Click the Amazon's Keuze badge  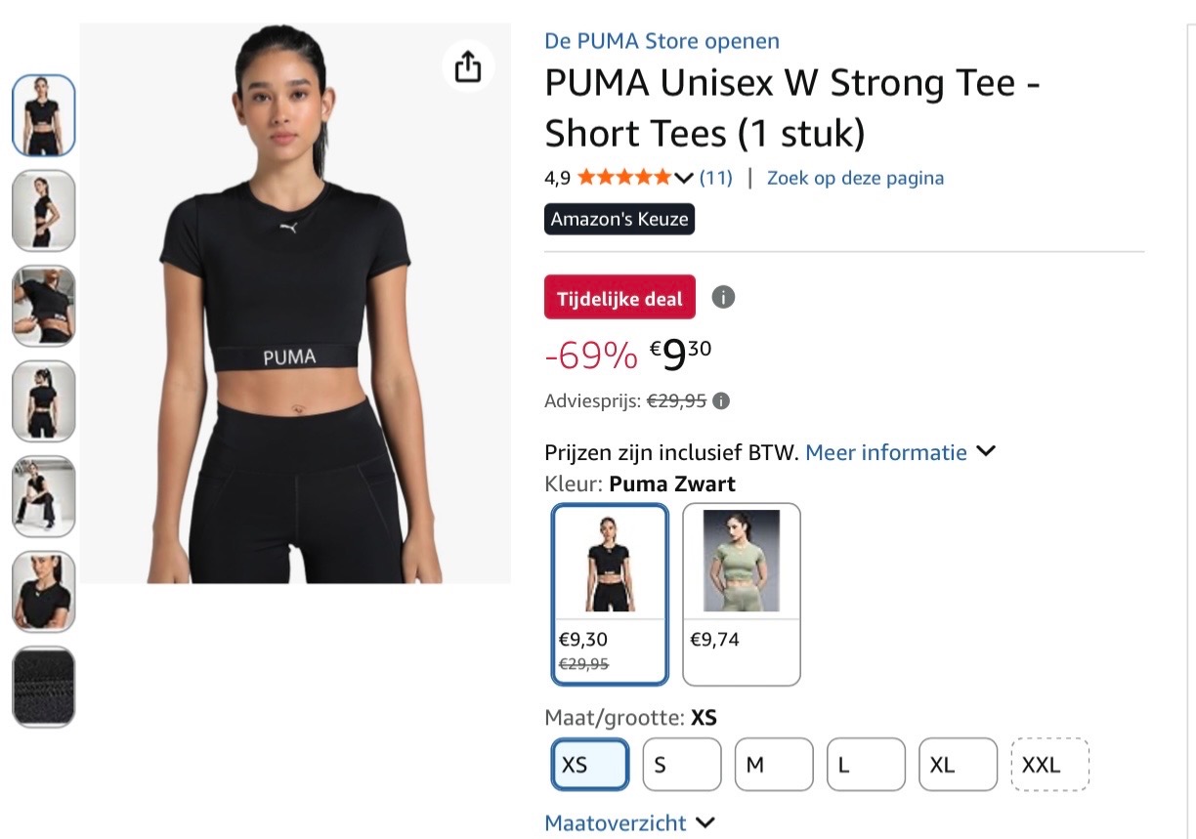click(619, 219)
